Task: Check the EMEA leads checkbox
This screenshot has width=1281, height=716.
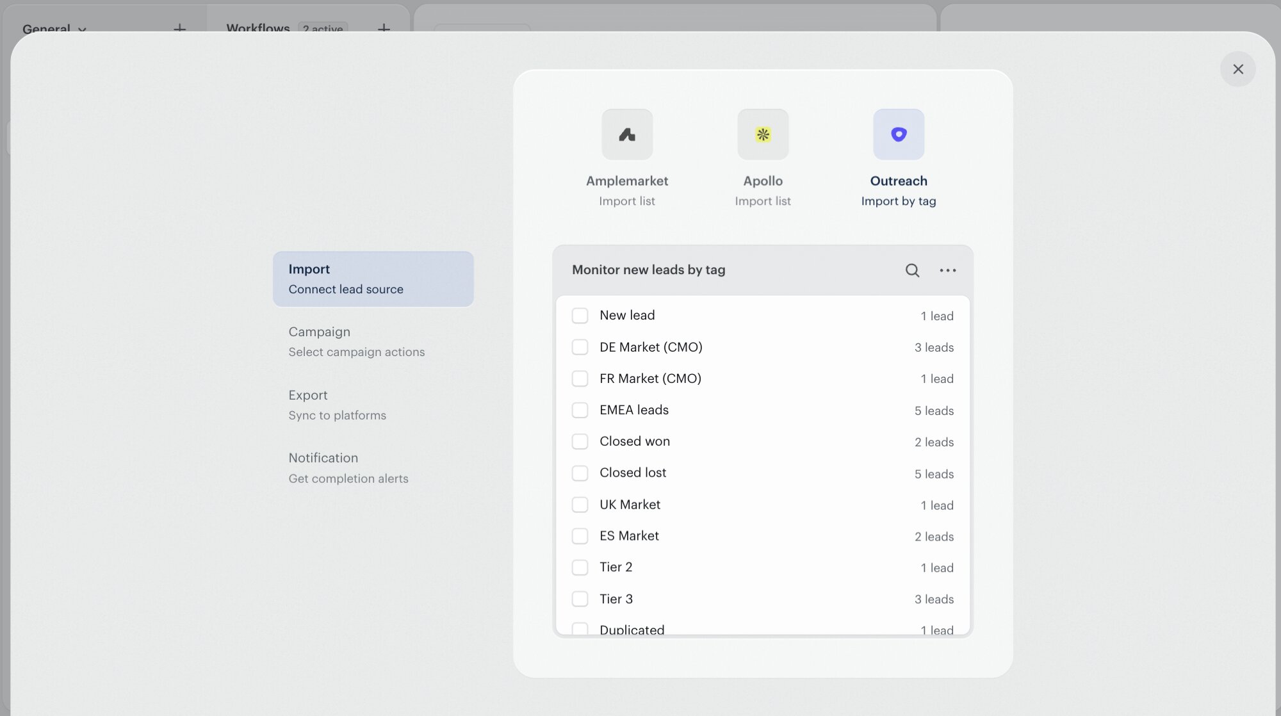Action: pyautogui.click(x=580, y=410)
